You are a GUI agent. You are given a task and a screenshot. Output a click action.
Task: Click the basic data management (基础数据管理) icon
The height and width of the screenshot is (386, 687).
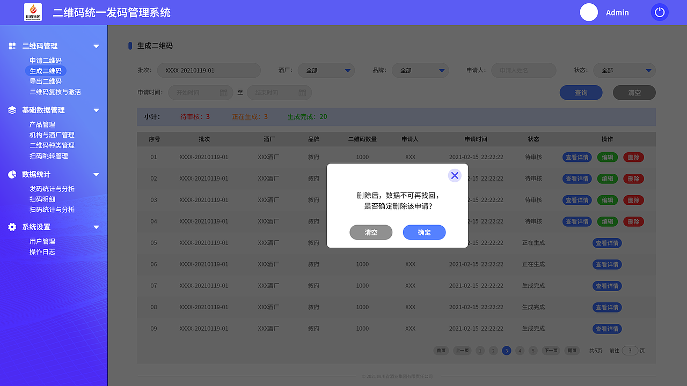point(12,110)
